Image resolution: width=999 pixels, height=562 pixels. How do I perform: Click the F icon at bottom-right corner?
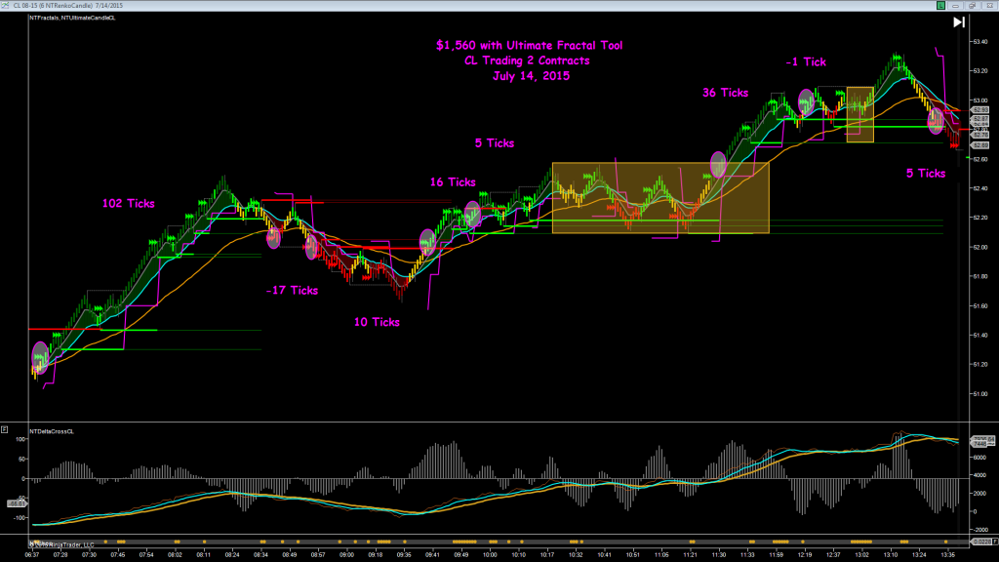[995, 542]
